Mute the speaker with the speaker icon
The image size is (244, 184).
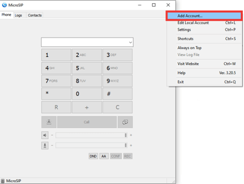pyautogui.click(x=45, y=135)
